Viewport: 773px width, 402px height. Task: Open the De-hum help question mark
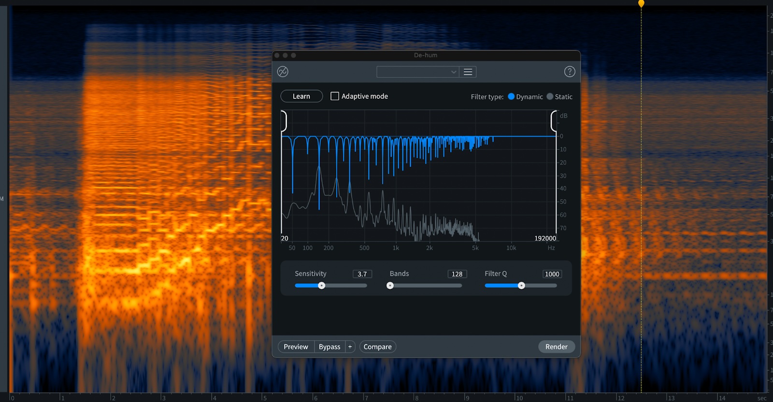(x=570, y=72)
